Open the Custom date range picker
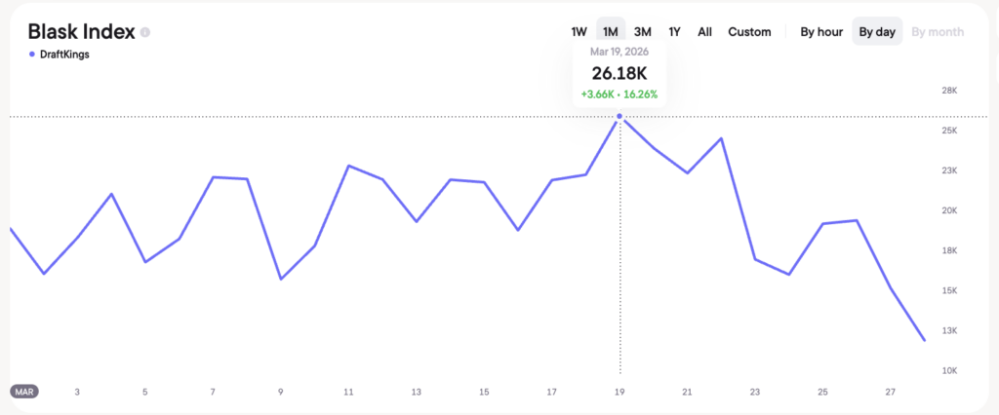999x415 pixels. [749, 32]
